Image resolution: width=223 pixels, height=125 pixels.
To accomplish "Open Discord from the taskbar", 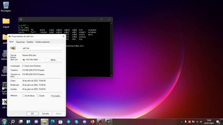I will 85,122.
